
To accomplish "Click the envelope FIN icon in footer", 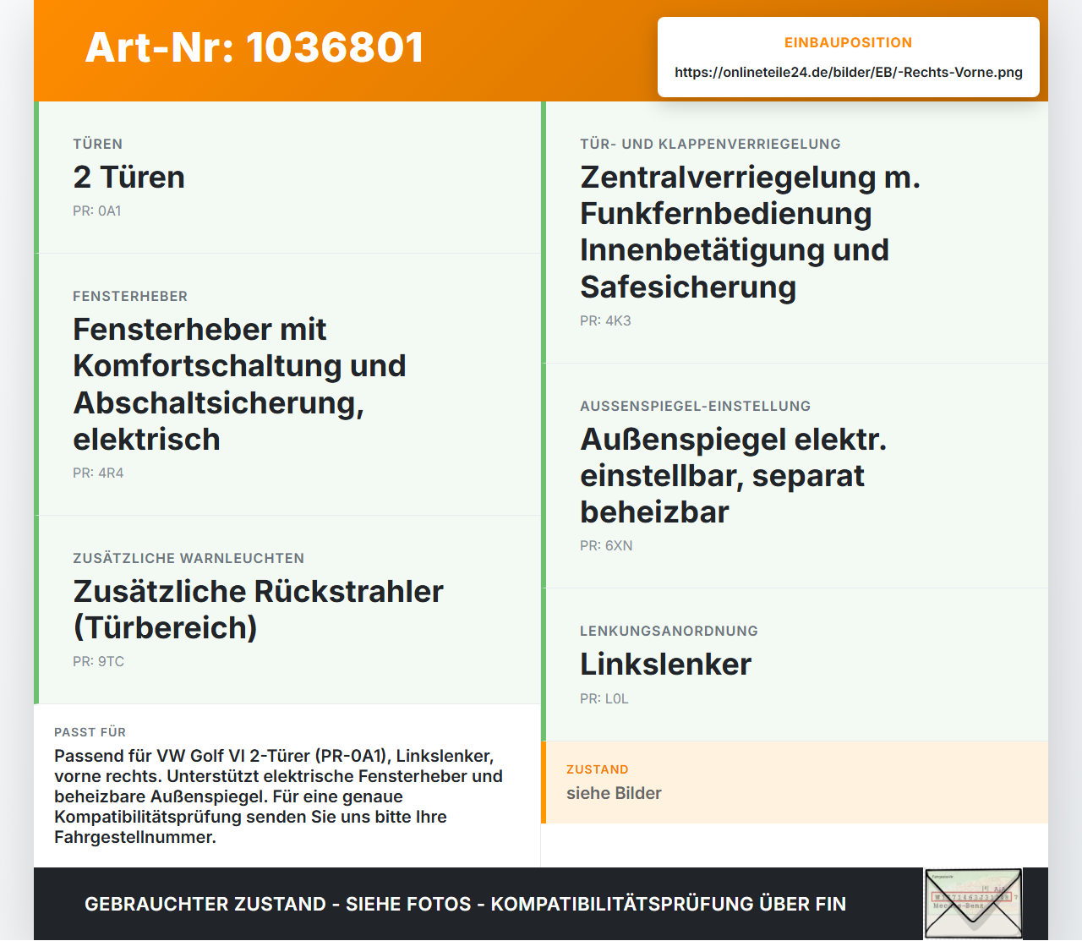I will pyautogui.click(x=973, y=904).
